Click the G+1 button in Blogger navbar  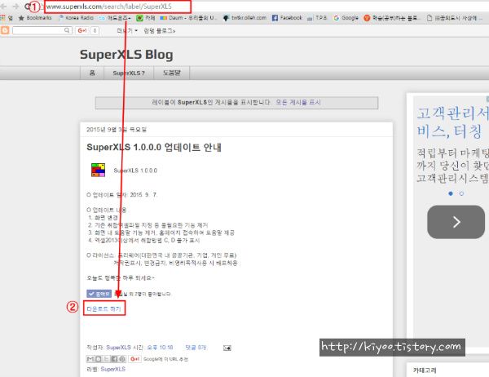point(82,30)
